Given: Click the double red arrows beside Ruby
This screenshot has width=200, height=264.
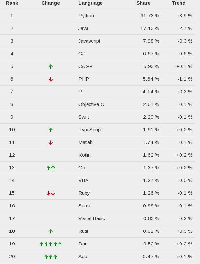Looking at the screenshot, I should (51, 193).
